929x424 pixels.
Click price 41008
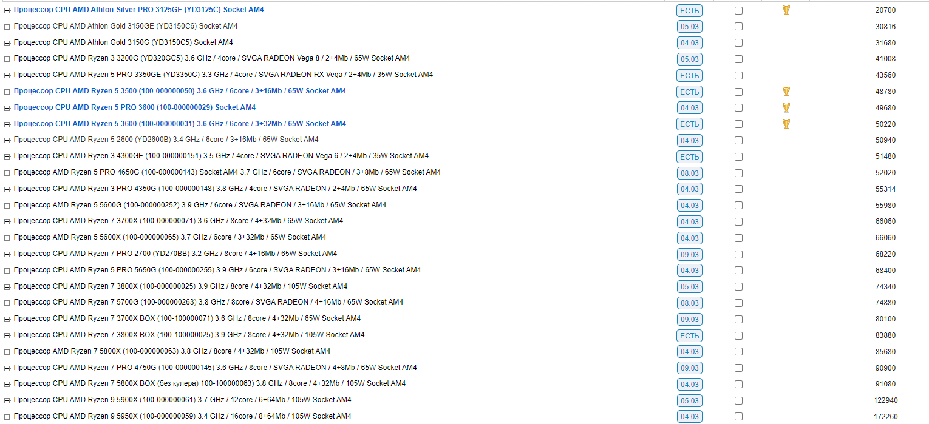(885, 59)
